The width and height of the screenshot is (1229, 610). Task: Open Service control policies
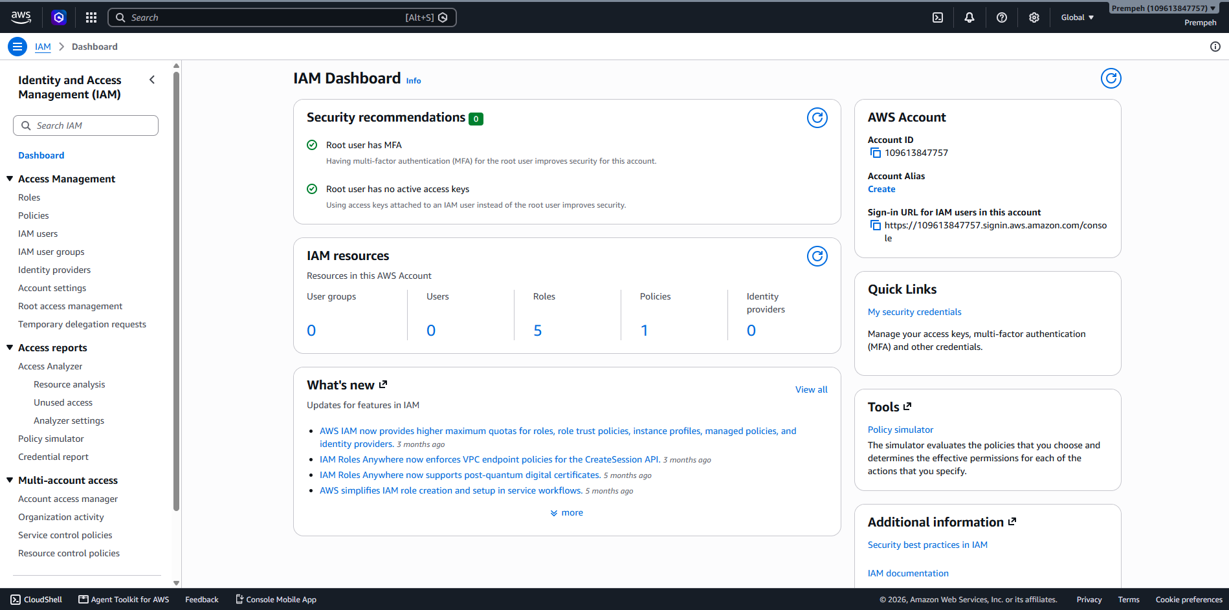[65, 535]
